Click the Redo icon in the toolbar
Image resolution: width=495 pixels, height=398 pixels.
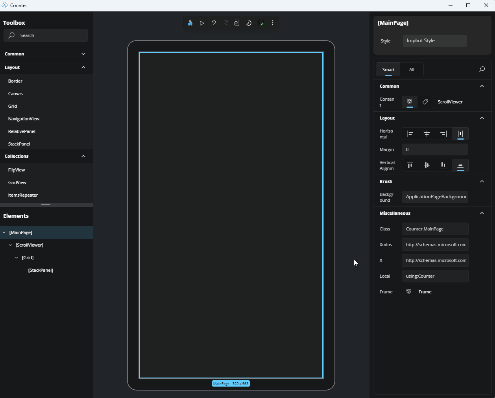(x=225, y=23)
